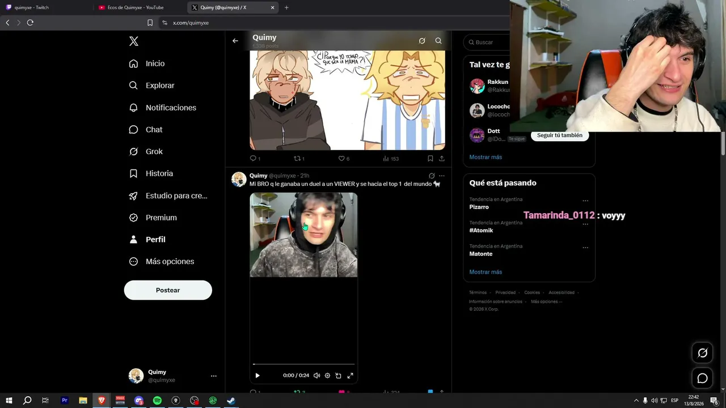726x408 pixels.
Task: Click the Grok icon in profile header
Action: (422, 41)
